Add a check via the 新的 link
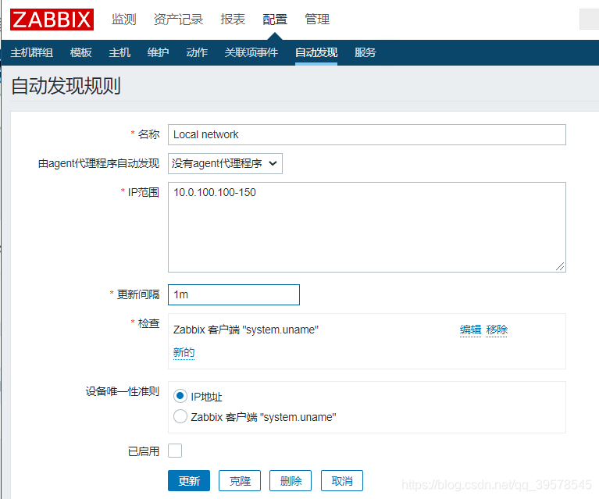The width and height of the screenshot is (599, 499). point(184,352)
